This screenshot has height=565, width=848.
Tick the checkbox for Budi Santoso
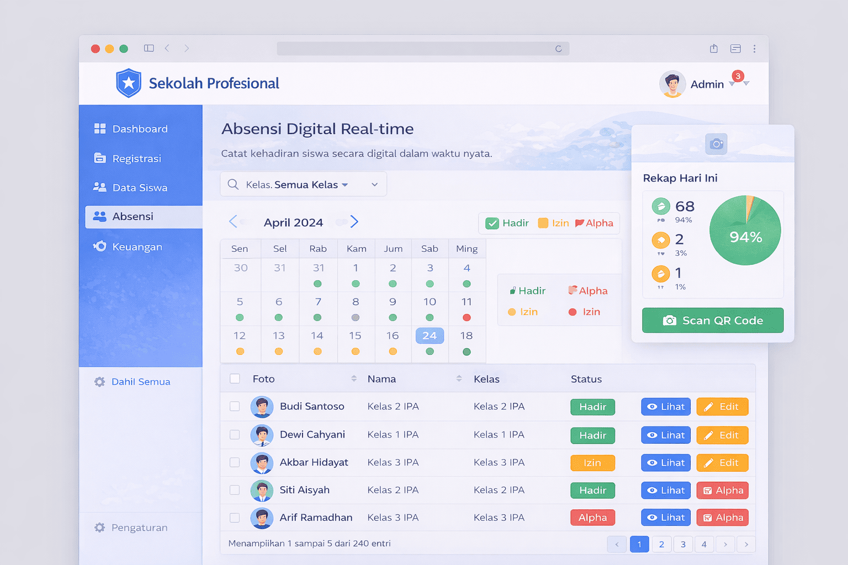click(x=235, y=407)
